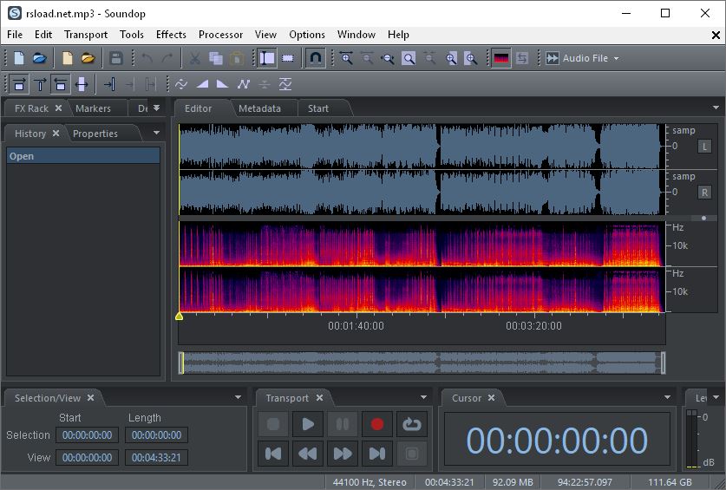Click the R channel button
The height and width of the screenshot is (490, 726).
[x=704, y=192]
